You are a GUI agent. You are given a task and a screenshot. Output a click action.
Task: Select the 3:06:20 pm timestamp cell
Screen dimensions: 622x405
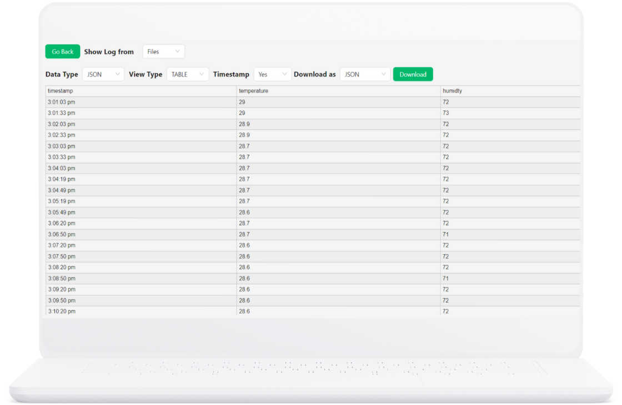[x=141, y=224]
